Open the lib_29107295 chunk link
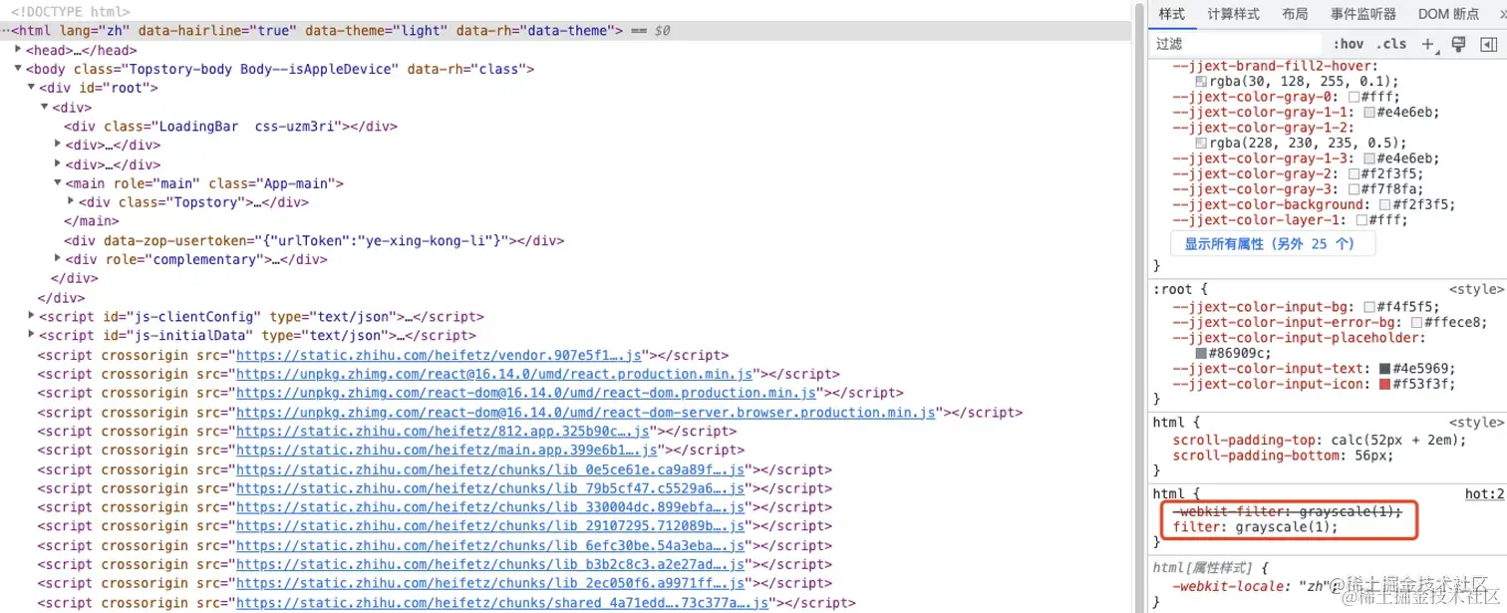Screen dimensions: 1507x613 click(490, 526)
